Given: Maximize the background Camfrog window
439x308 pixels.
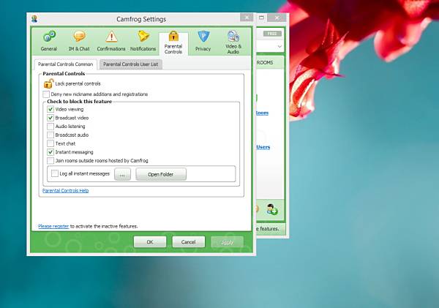Looking at the screenshot, I should 261,18.
